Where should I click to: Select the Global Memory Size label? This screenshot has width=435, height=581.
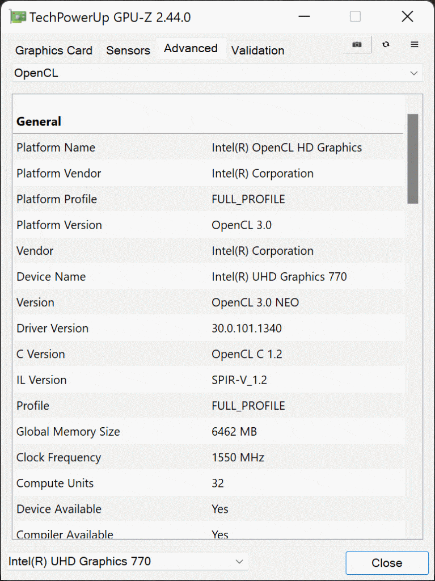(68, 431)
